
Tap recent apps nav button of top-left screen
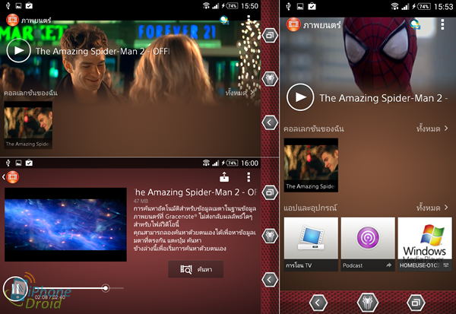(270, 36)
